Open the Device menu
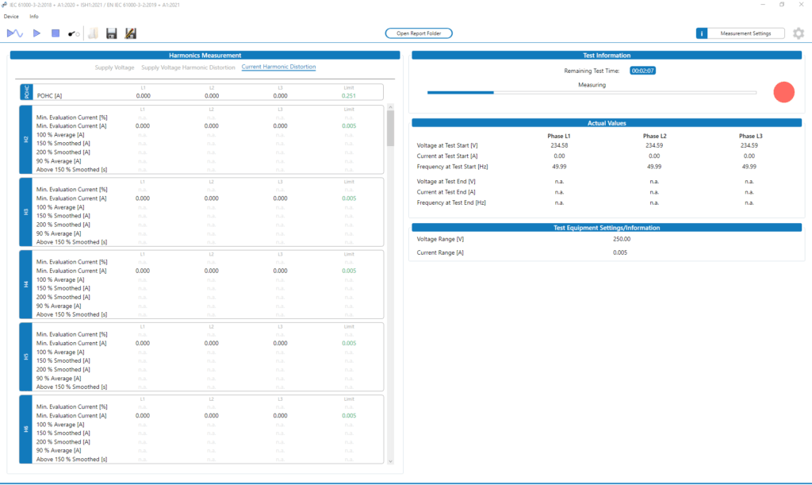The width and height of the screenshot is (812, 485). pyautogui.click(x=11, y=16)
